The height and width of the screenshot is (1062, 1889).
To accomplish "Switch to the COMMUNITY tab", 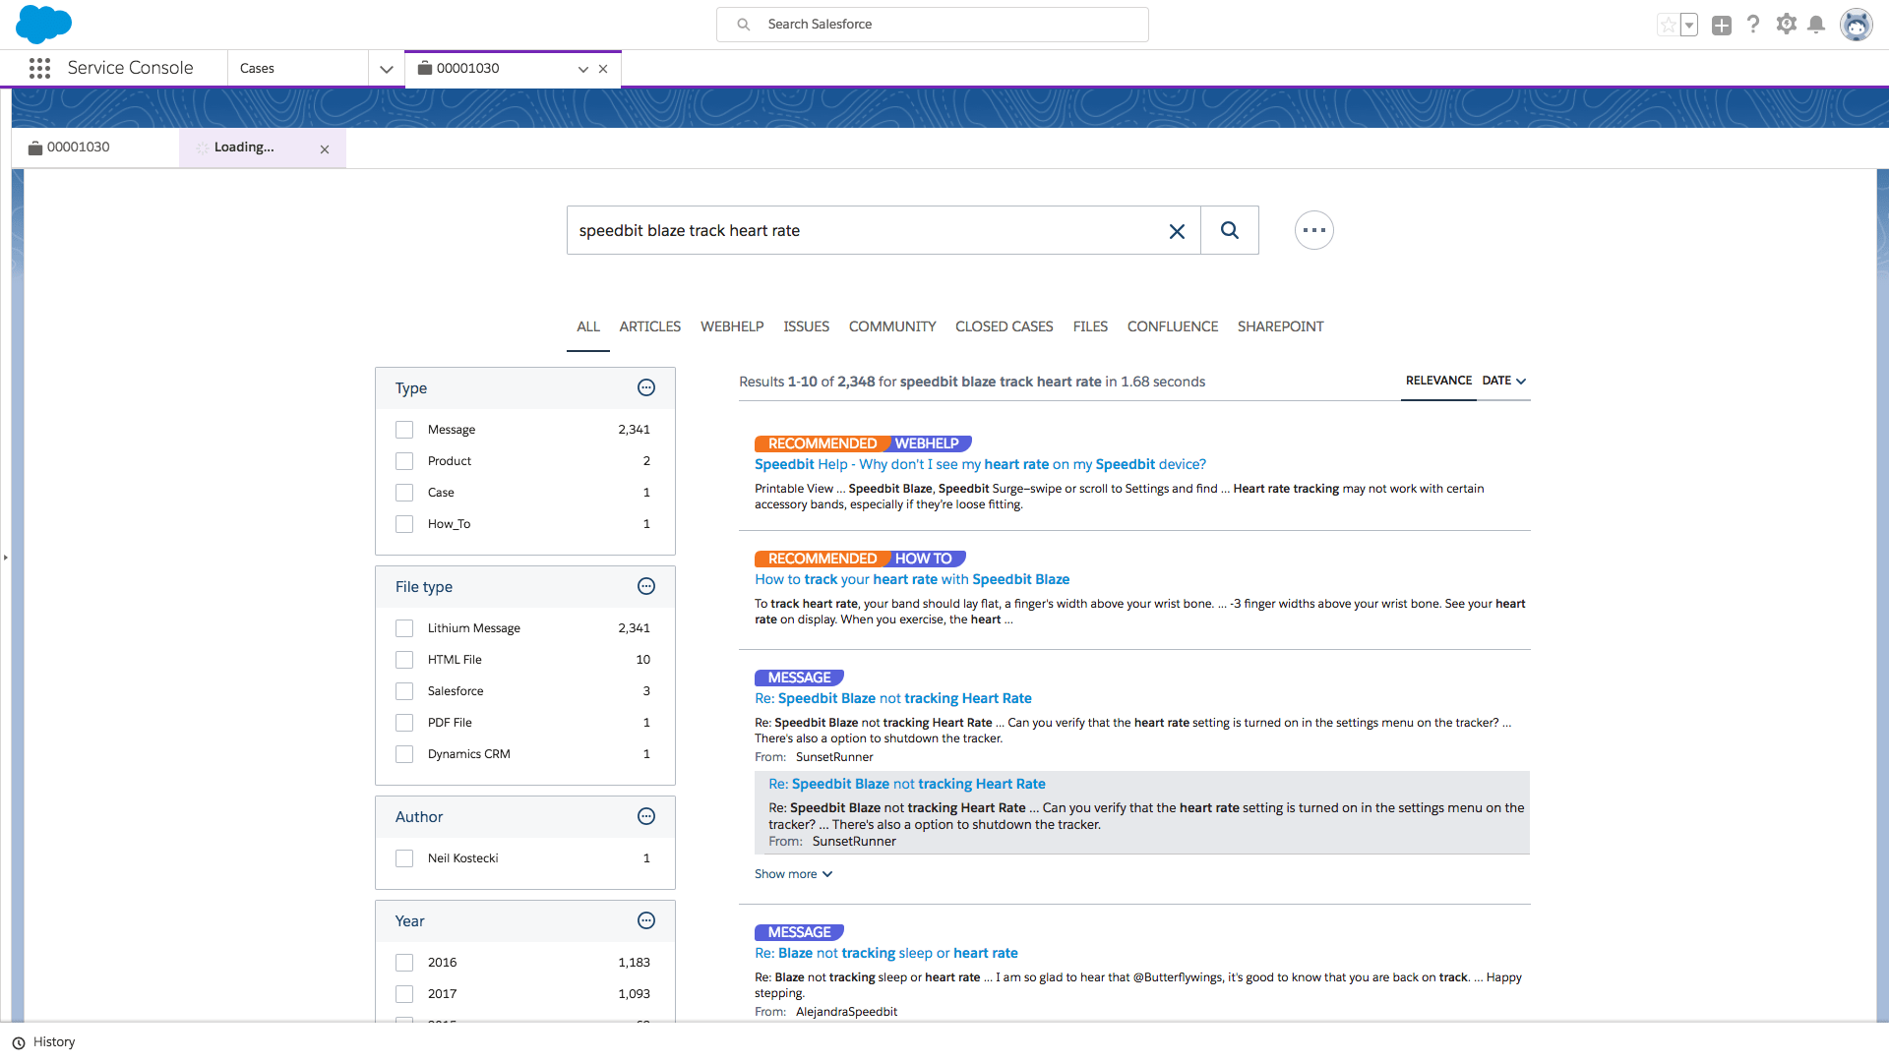I will coord(892,326).
